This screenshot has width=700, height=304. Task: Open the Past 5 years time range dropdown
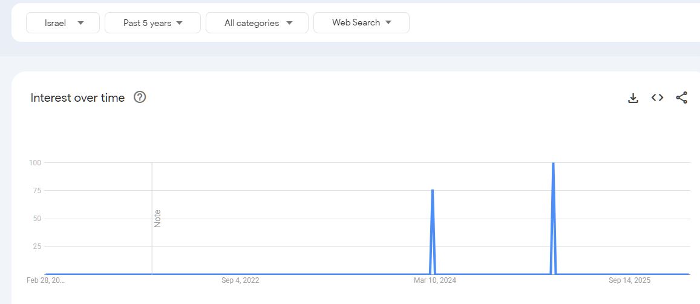click(152, 23)
